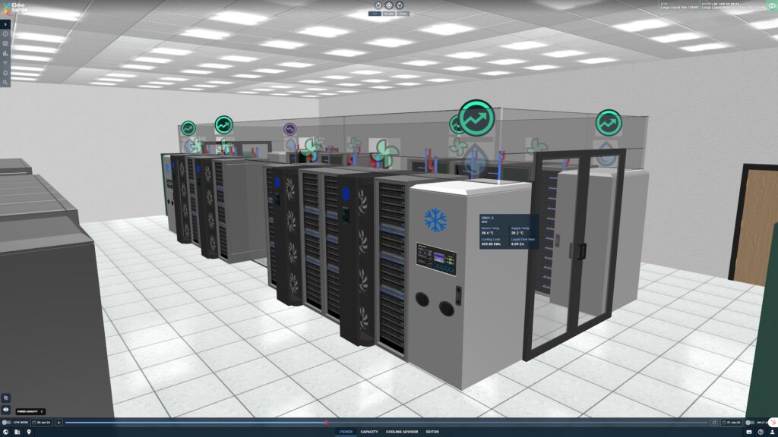Open the bar chart reports icon
This screenshot has height=437, width=778.
pyautogui.click(x=5, y=53)
